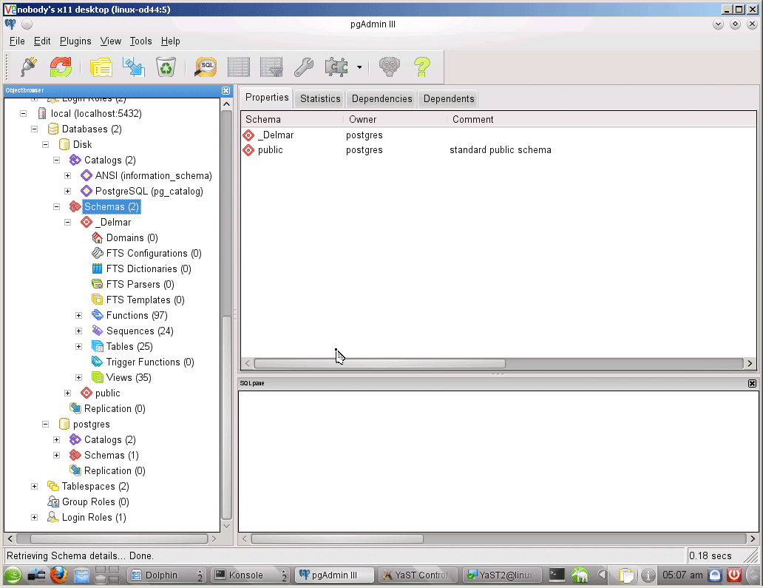Expand Login Roles (1) node

tap(34, 518)
